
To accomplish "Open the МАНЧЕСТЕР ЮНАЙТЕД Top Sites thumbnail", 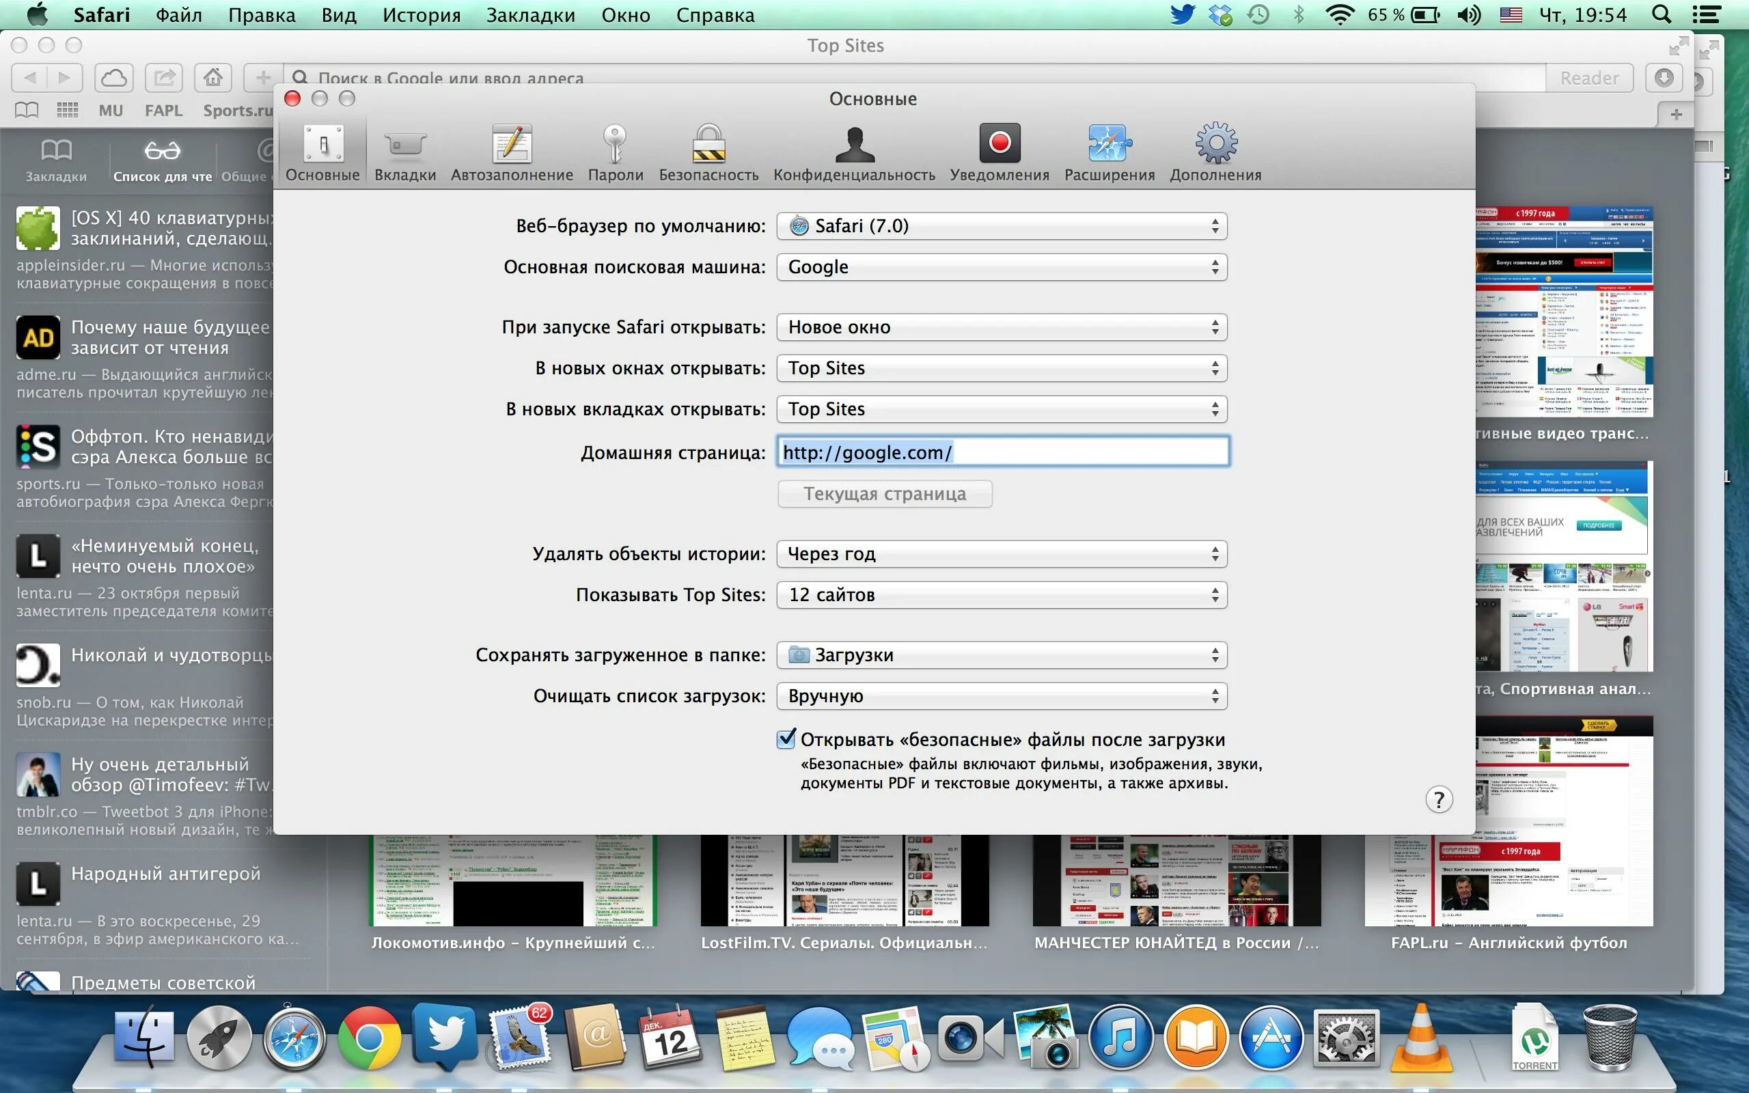I will point(1176,881).
